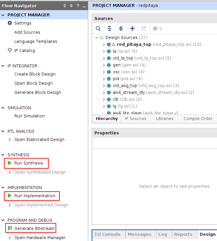Click Generate Block Design
217x241 pixels.
pos(38,92)
